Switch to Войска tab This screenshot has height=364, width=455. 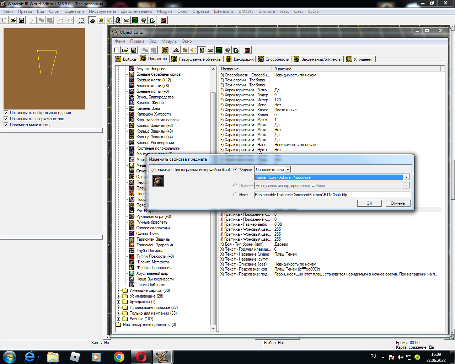tap(126, 59)
